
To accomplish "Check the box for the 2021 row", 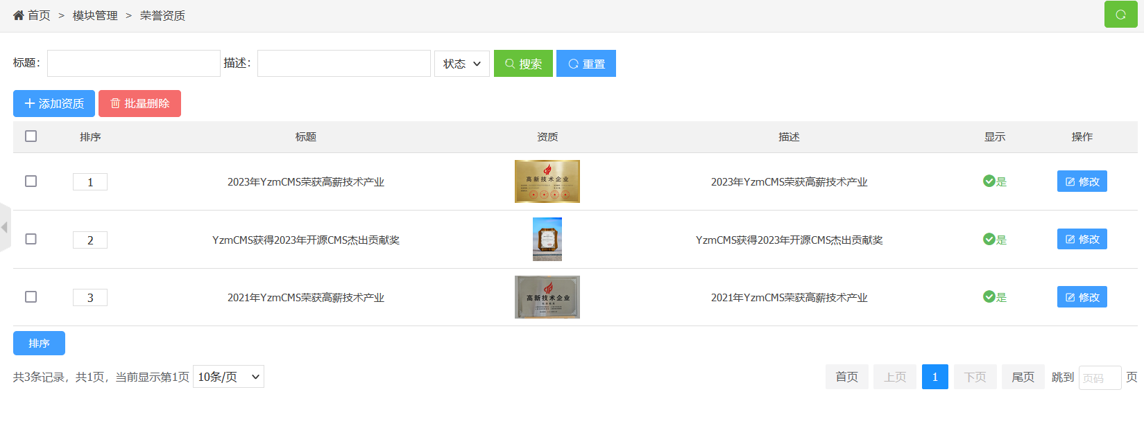I will pos(31,297).
